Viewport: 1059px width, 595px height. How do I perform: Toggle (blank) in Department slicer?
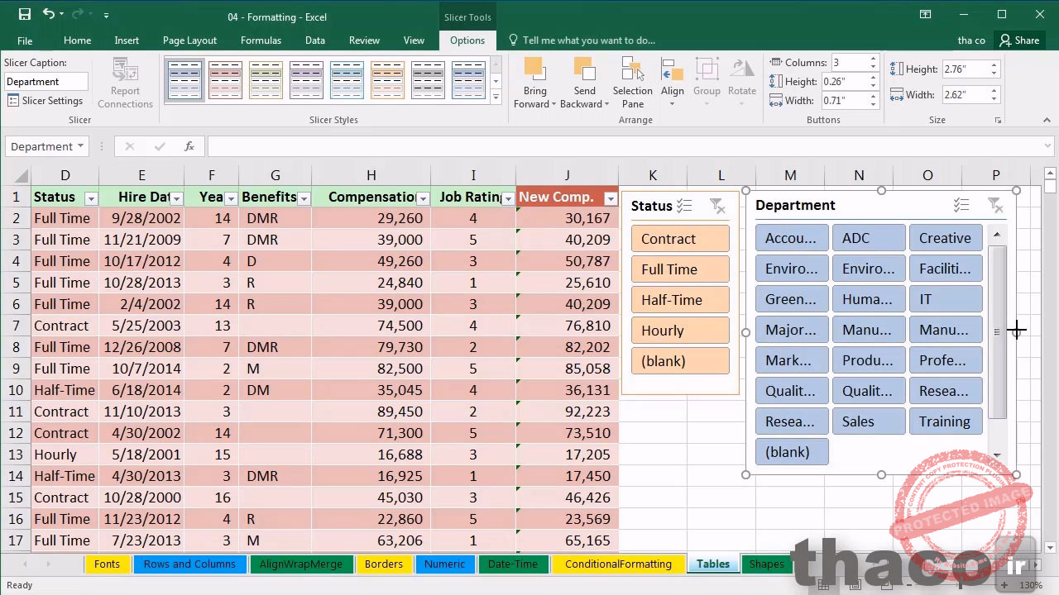(792, 452)
